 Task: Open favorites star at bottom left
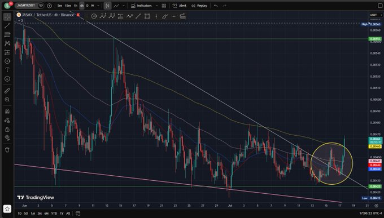tap(7, 209)
